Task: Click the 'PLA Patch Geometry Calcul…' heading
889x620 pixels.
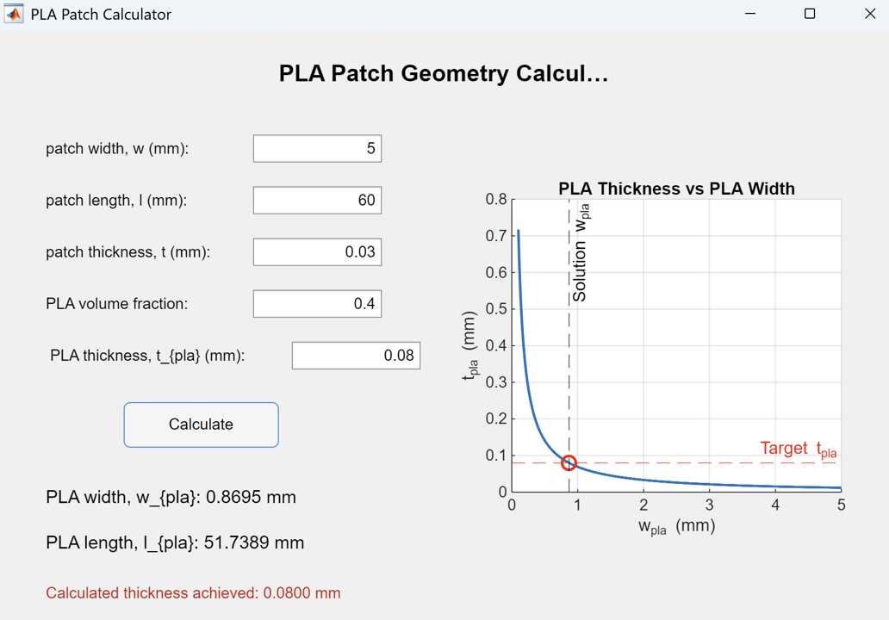Action: click(444, 74)
